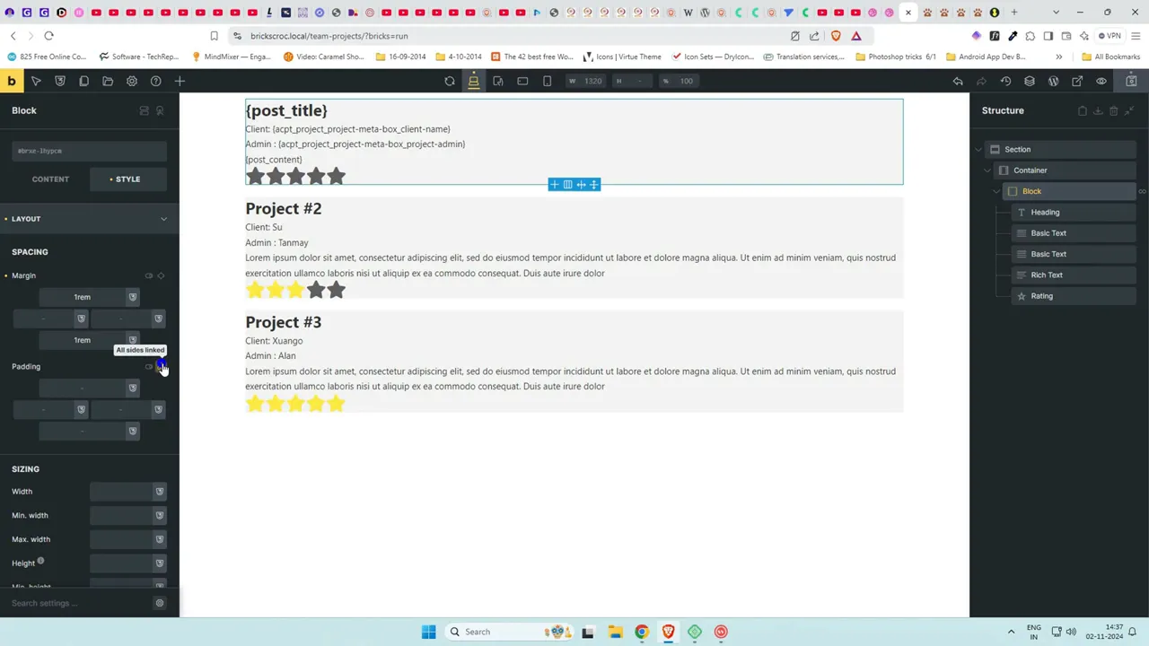
Task: Open the Pages panel in the toolbar
Action: (83, 81)
